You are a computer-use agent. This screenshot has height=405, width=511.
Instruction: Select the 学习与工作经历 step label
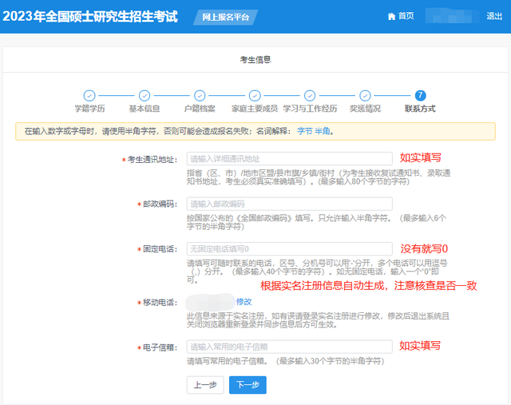pyautogui.click(x=310, y=109)
